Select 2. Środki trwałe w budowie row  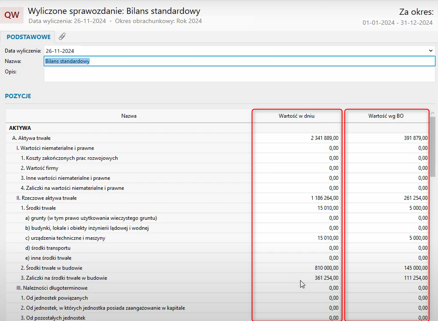[x=217, y=268]
